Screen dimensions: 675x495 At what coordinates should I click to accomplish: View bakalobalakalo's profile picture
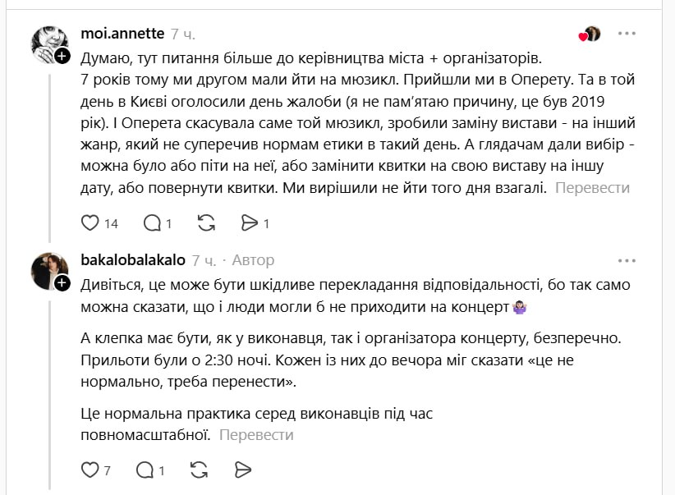(x=48, y=269)
